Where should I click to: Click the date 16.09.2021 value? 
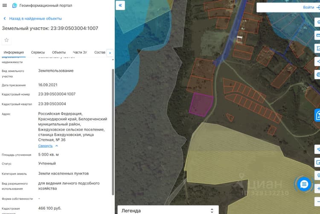pyautogui.click(x=48, y=85)
